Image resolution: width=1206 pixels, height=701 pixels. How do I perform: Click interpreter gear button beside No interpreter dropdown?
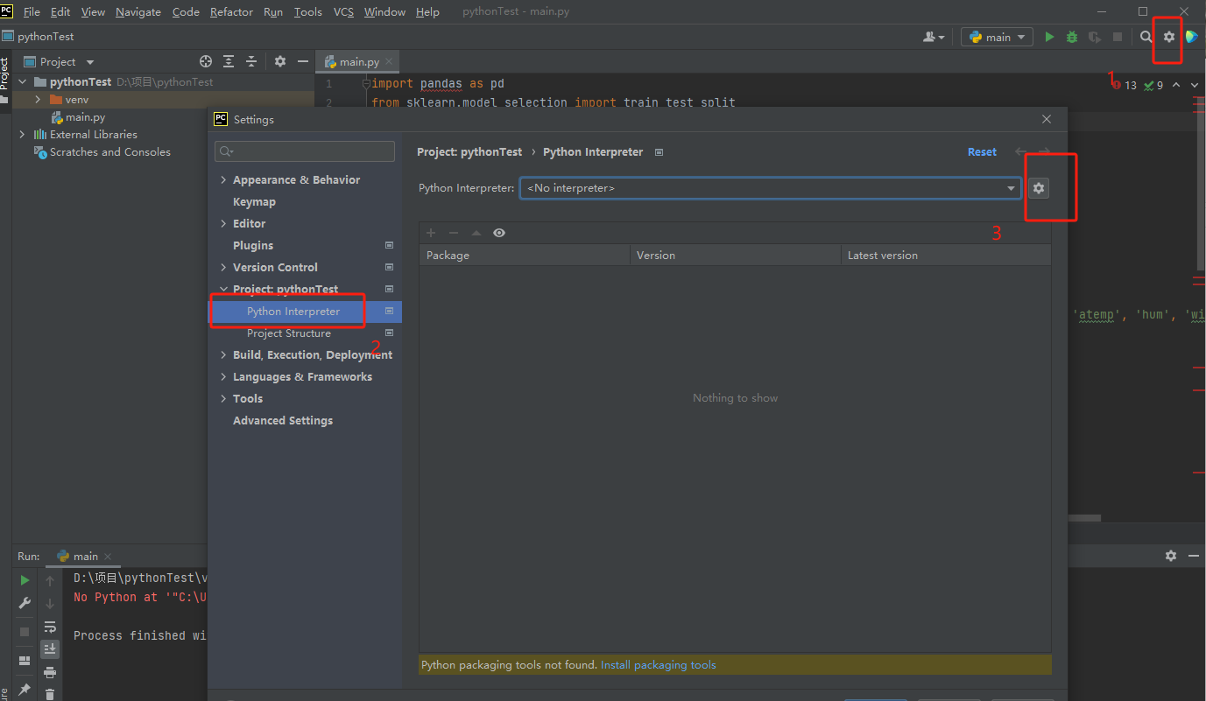pyautogui.click(x=1039, y=188)
